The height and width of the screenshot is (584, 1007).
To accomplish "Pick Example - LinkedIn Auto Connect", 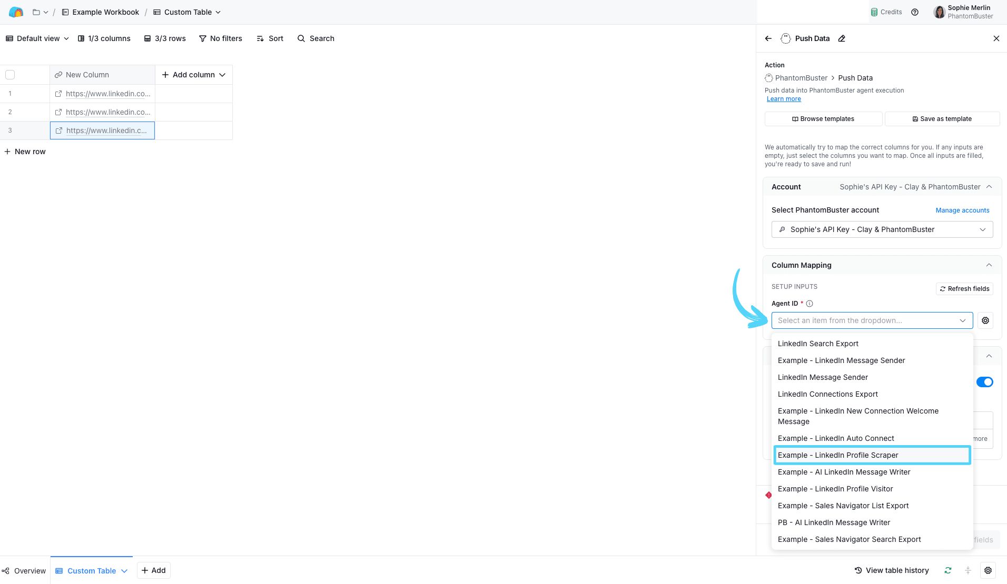I will [x=872, y=438].
